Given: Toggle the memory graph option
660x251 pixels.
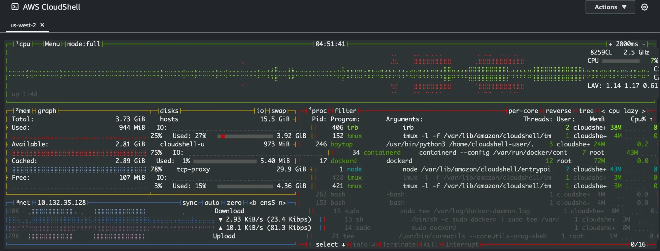Looking at the screenshot, I should click(x=47, y=111).
